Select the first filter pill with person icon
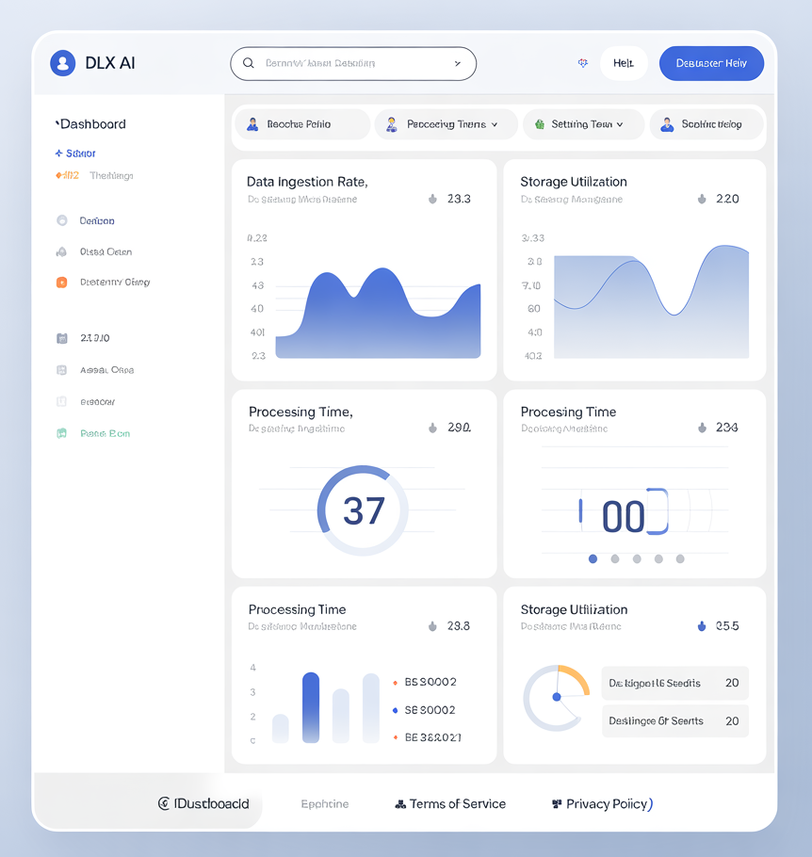 (x=301, y=124)
